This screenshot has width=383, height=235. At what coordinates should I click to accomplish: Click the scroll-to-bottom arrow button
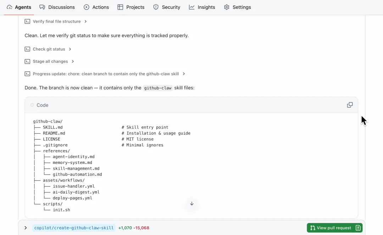(x=192, y=204)
